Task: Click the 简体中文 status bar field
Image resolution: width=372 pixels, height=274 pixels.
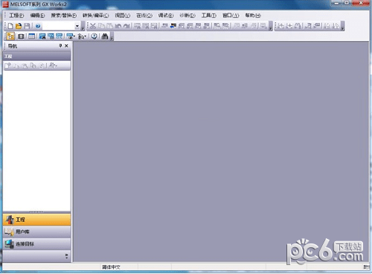Action: click(111, 267)
